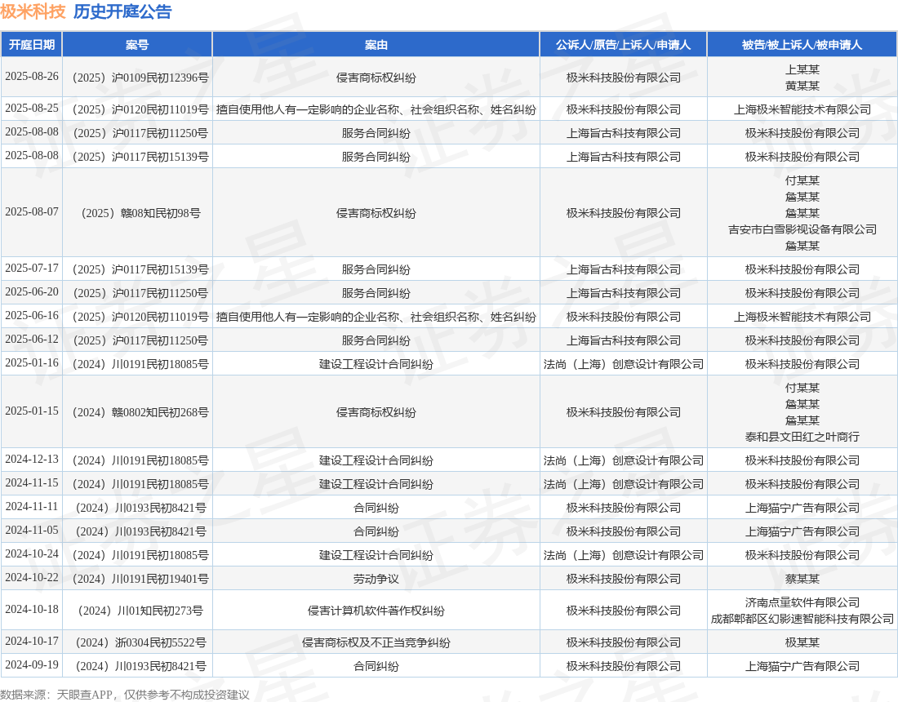The height and width of the screenshot is (702, 898).
Task: Select the date cell 2024-10-18
Action: click(32, 609)
